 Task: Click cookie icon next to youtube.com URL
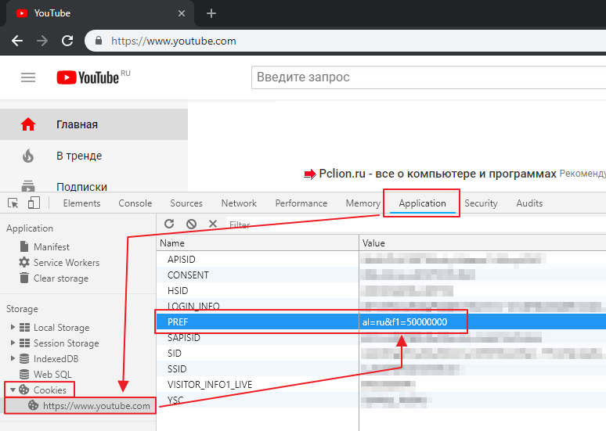pos(34,405)
